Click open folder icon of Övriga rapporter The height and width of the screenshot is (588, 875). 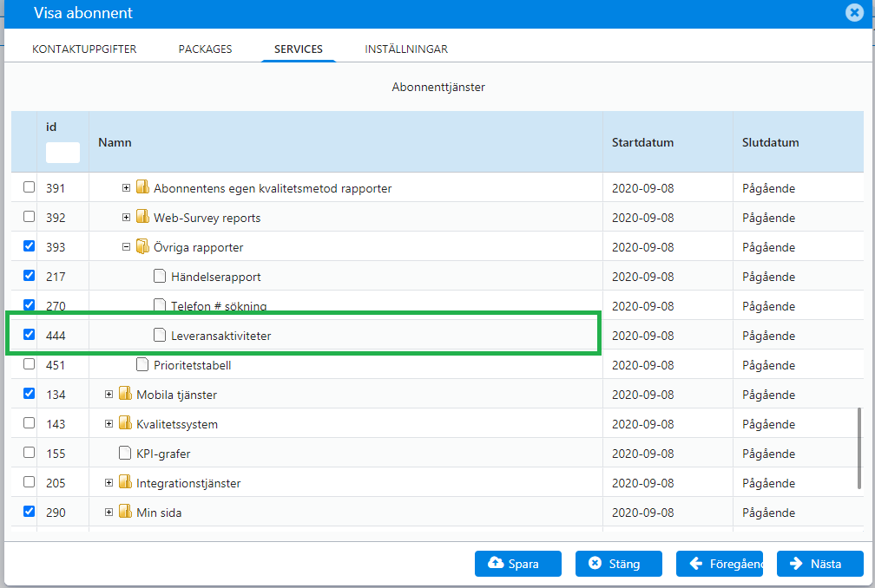143,245
